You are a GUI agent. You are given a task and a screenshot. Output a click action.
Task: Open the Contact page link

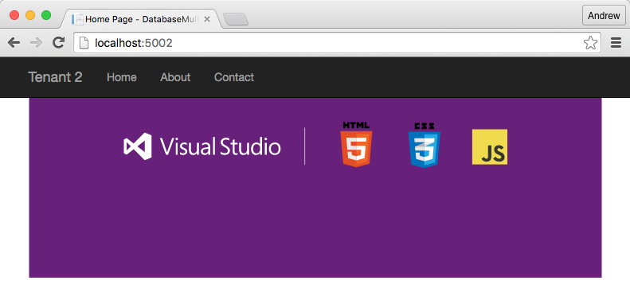[234, 77]
